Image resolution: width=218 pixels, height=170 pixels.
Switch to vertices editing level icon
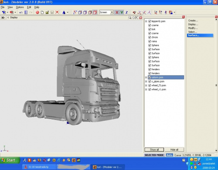[75, 13]
